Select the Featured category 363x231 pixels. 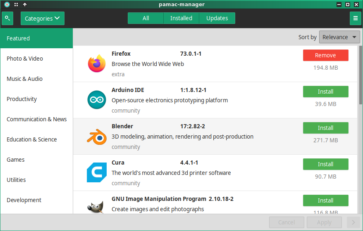point(36,38)
